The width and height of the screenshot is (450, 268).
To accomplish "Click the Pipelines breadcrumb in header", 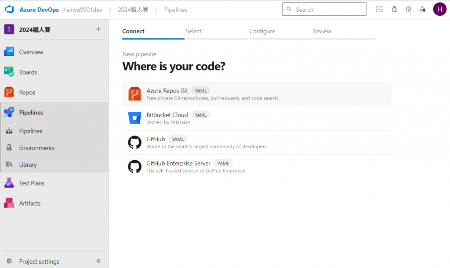I will [x=176, y=10].
